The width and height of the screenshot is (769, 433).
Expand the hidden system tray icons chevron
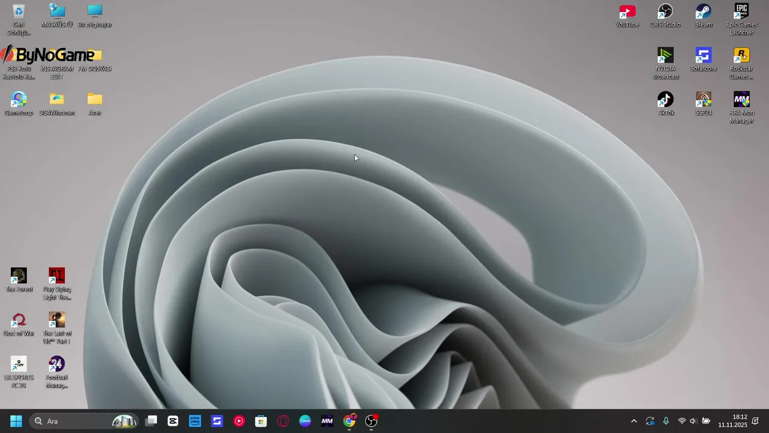point(634,421)
